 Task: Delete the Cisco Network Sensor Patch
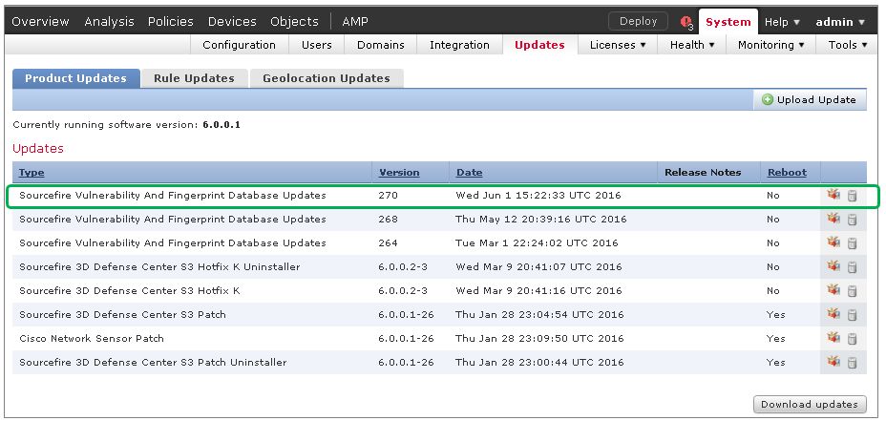click(x=852, y=338)
